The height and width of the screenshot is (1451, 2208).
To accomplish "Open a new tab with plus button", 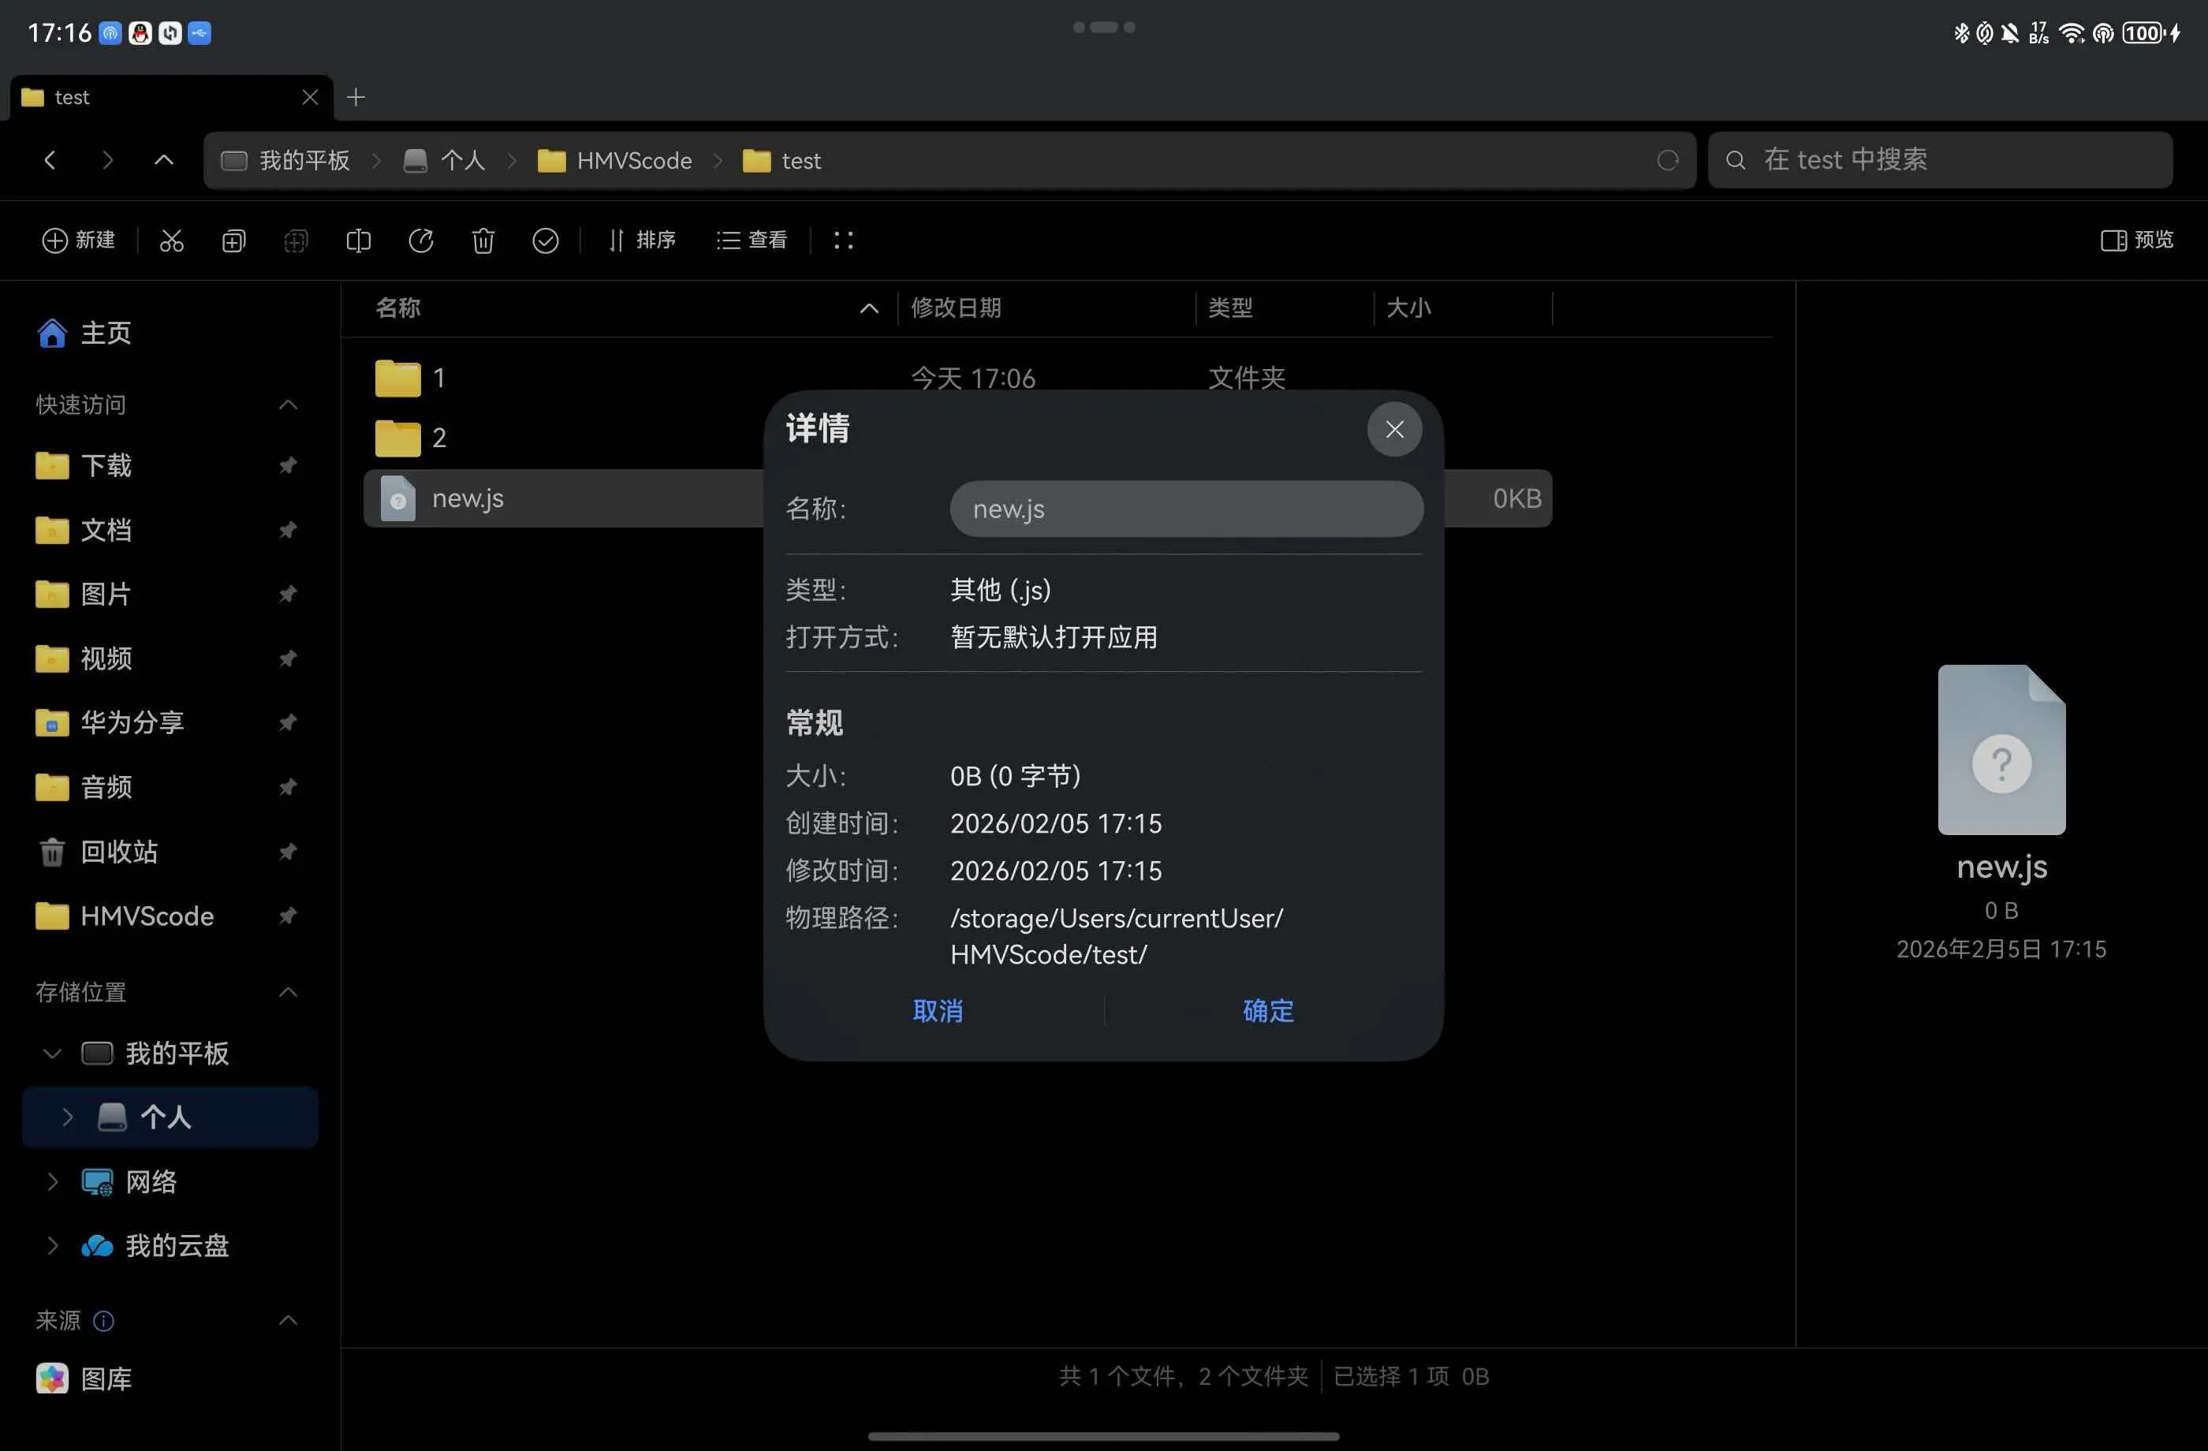I will 356,98.
